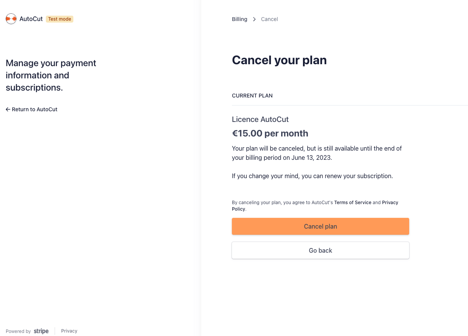
Task: Select the Cancel breadcrumb item
Action: (269, 19)
